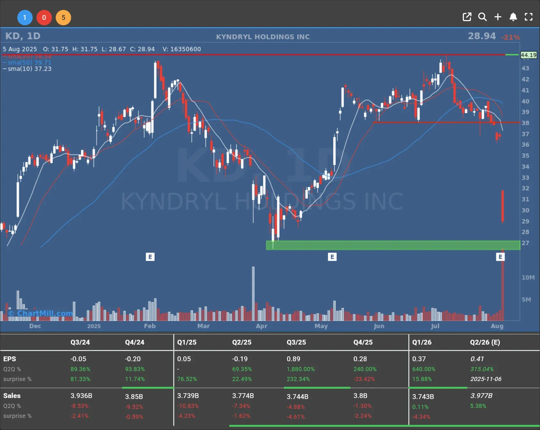Viewport: 540px width, 430px height.
Task: Click the 28.94 last price
Action: coord(482,36)
